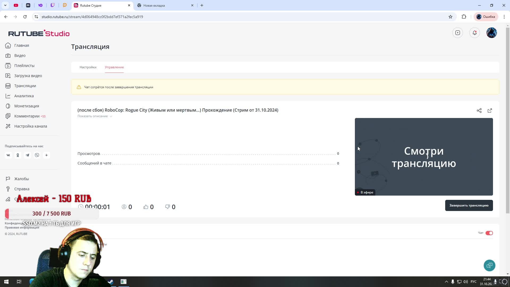510x287 pixels.
Task: Open Telegram social link icon
Action: tap(27, 155)
